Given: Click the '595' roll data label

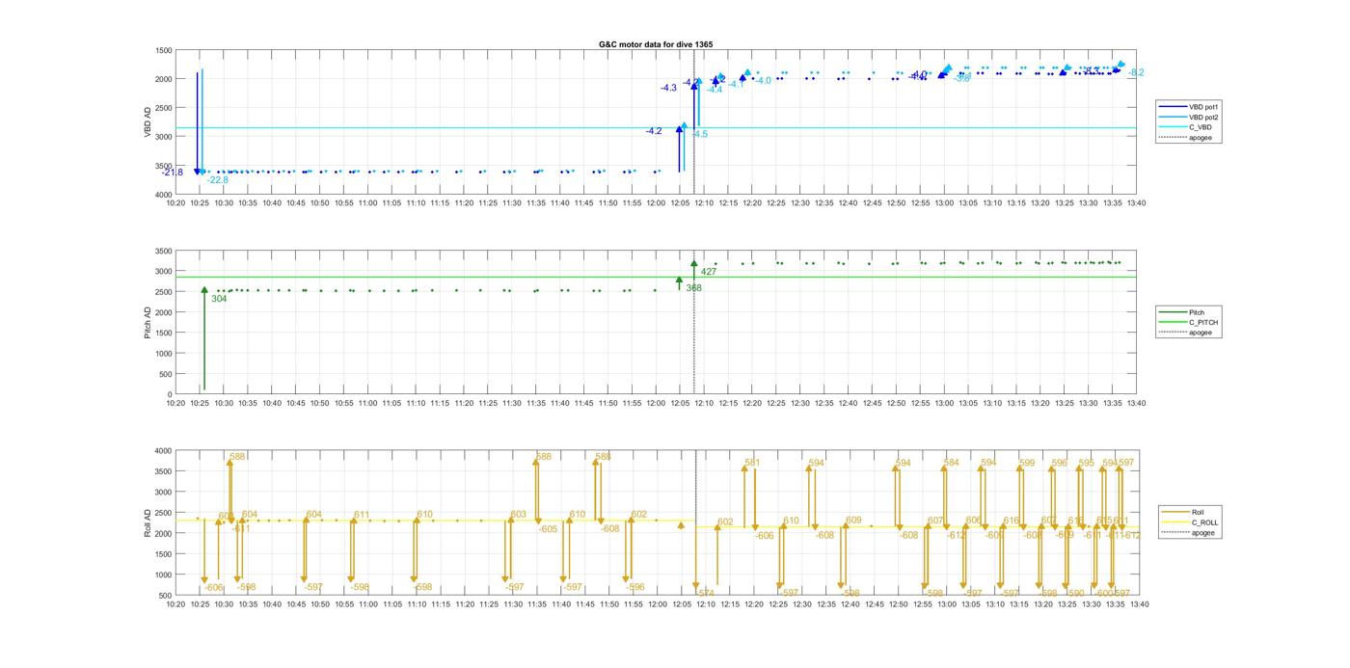Looking at the screenshot, I should pos(1087,463).
